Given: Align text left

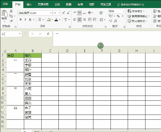Looking at the screenshot, I should pyautogui.click(x=75, y=20).
